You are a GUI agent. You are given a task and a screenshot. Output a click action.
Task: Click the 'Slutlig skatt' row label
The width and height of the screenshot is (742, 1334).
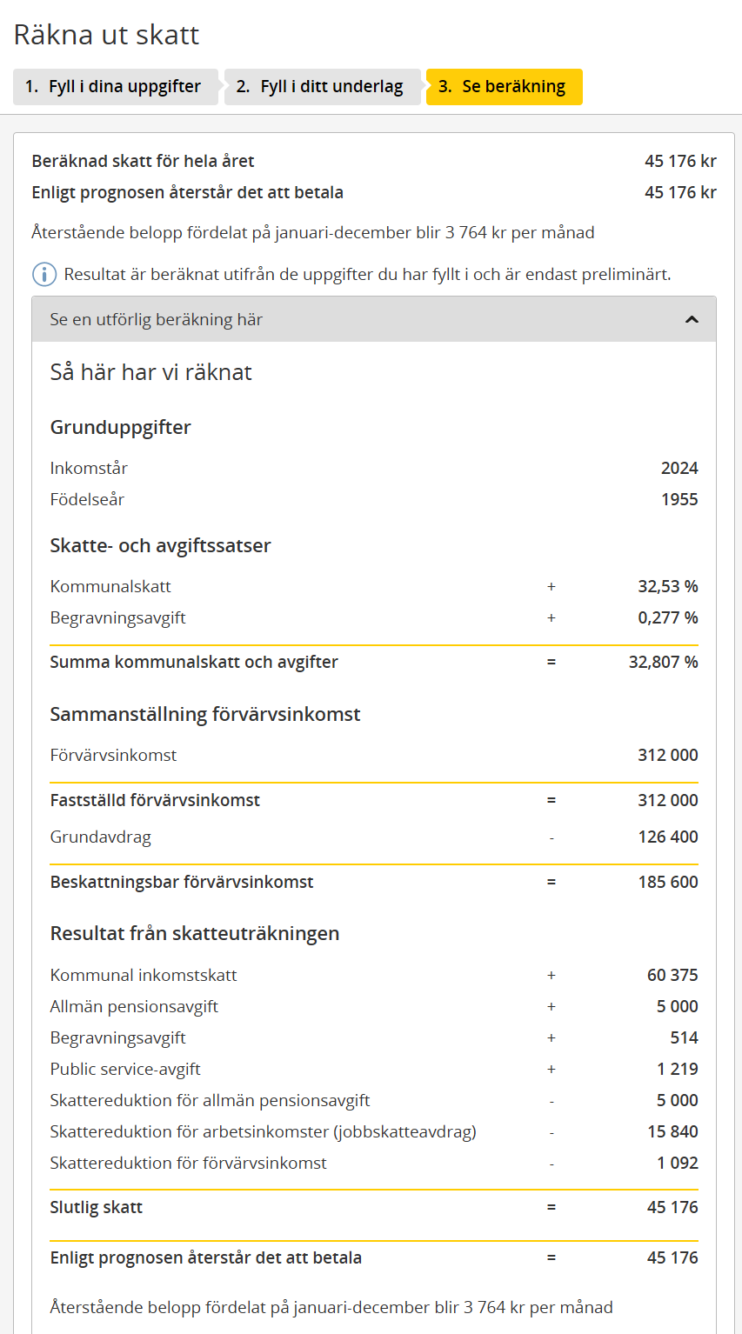97,1207
